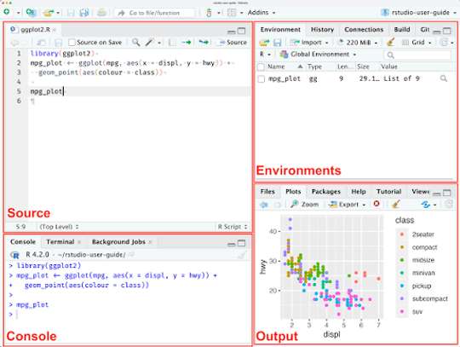Switch to the Terminal tab
This screenshot has height=347, width=460.
tap(60, 241)
